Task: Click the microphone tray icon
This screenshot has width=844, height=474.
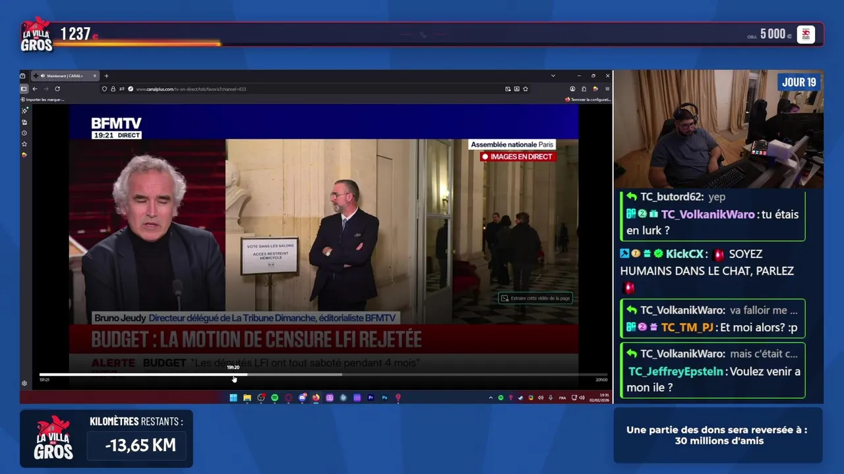Action: point(551,398)
